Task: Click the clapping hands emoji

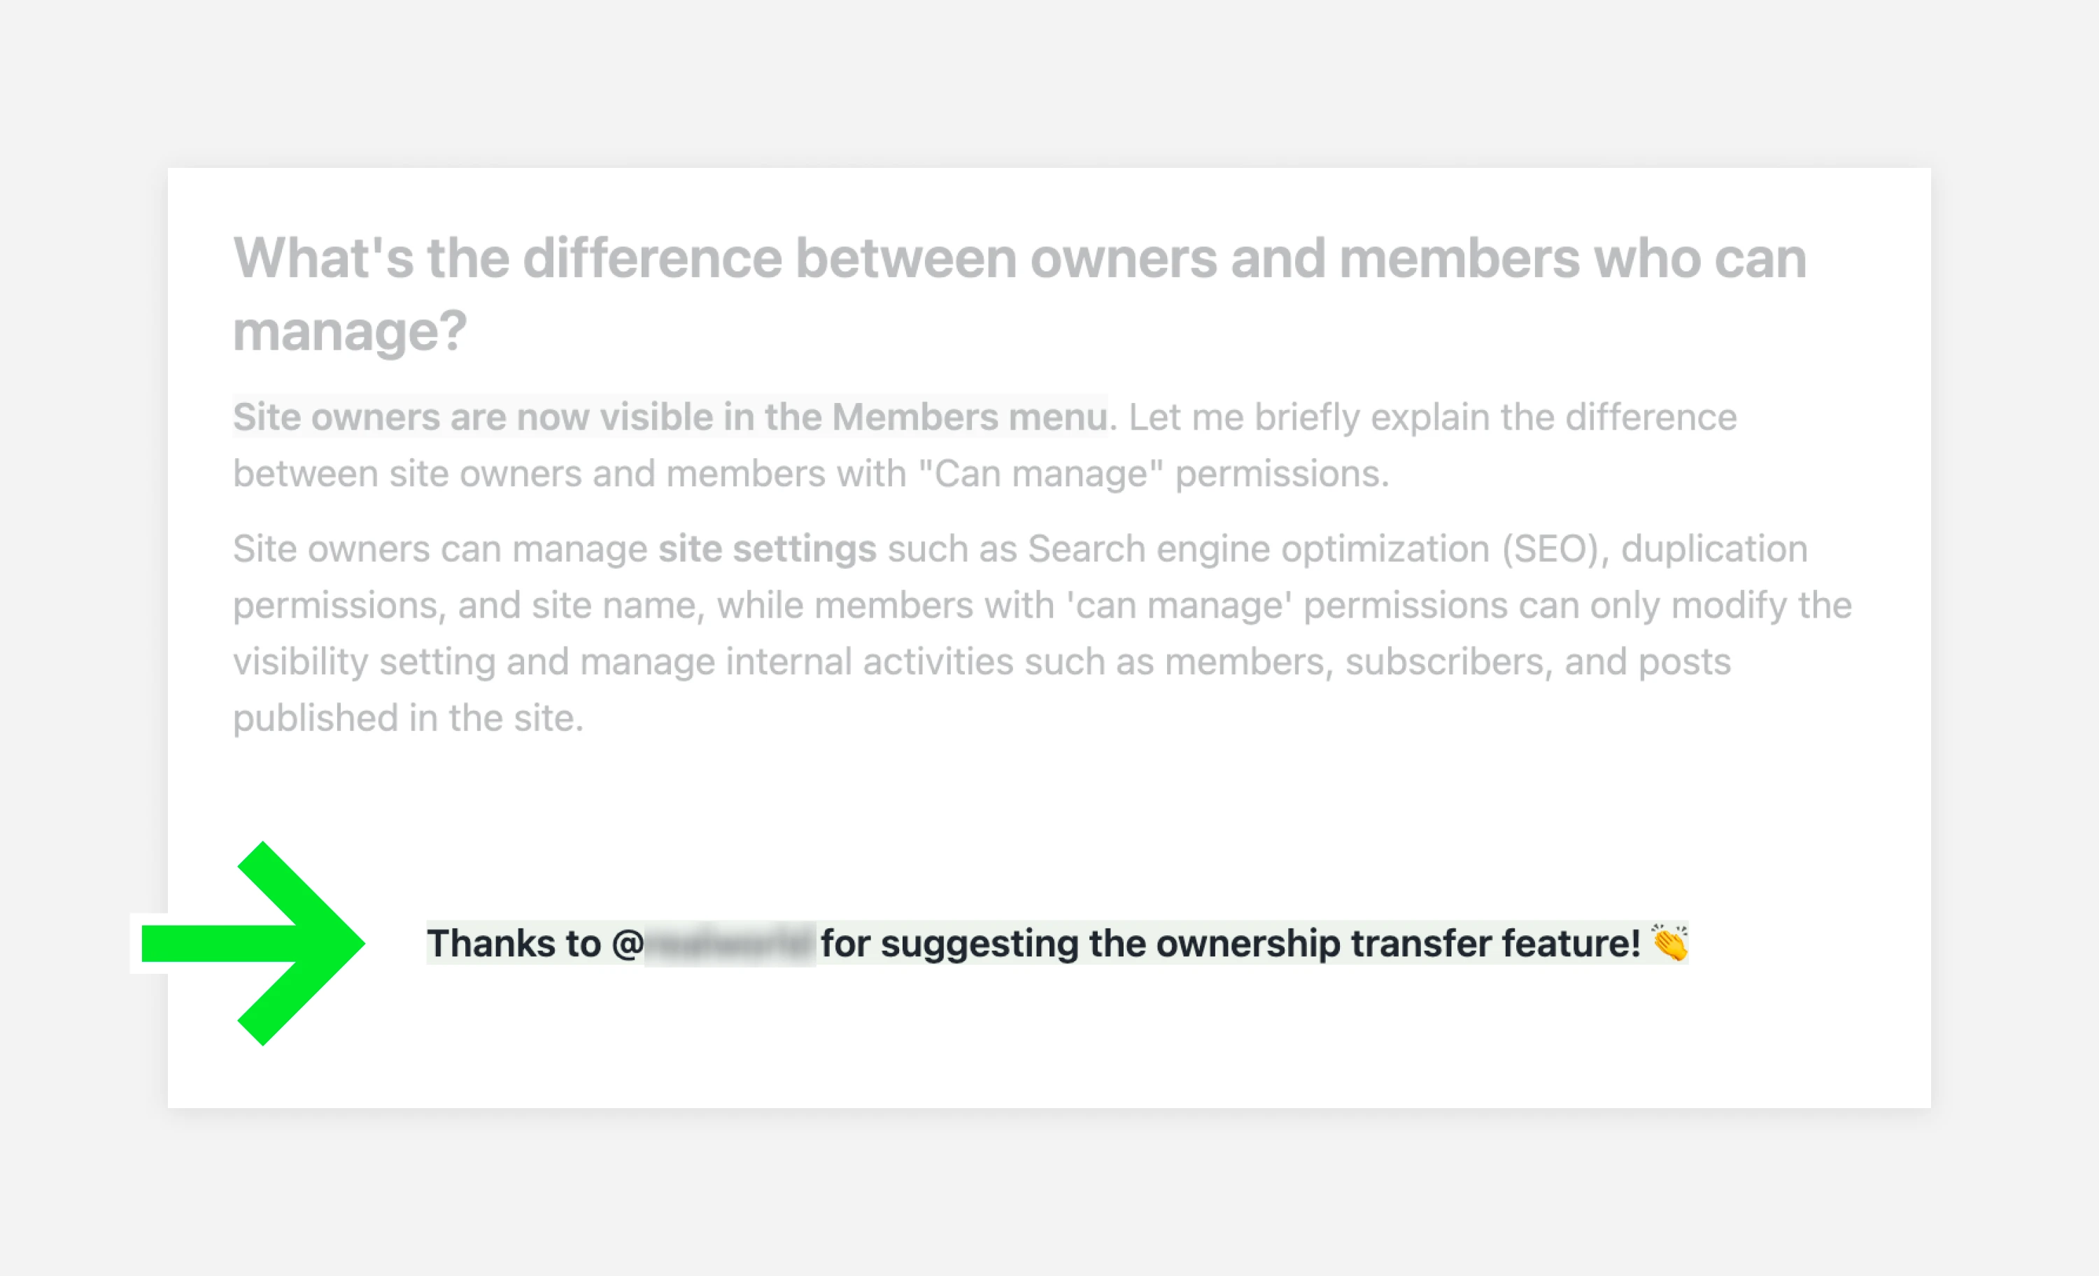Action: click(x=1668, y=942)
